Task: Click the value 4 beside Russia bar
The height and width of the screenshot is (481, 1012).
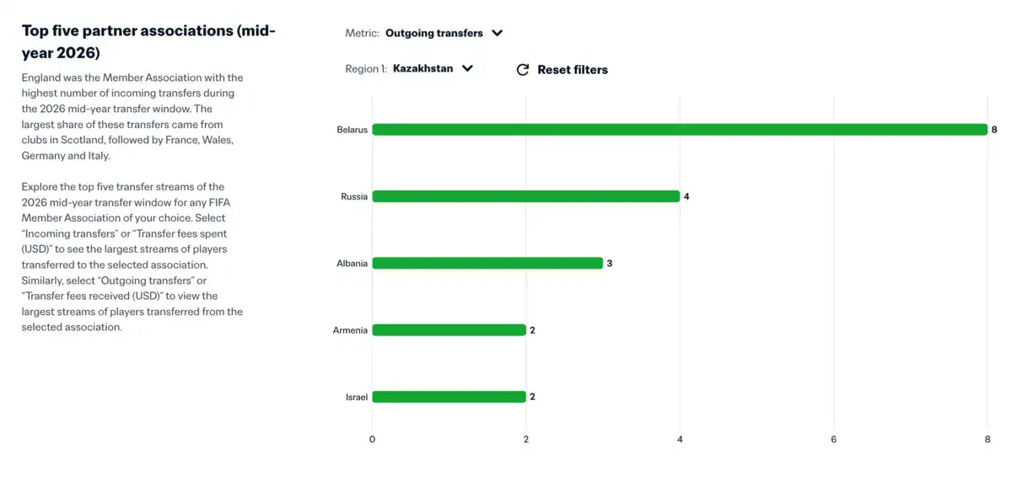Action: (x=686, y=196)
